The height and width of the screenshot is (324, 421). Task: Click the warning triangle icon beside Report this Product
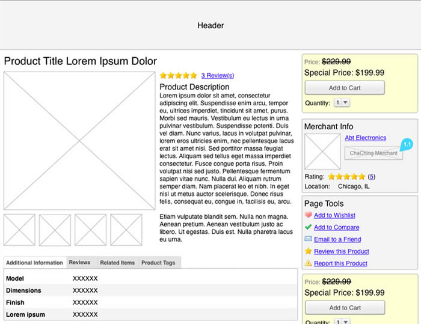pos(308,263)
